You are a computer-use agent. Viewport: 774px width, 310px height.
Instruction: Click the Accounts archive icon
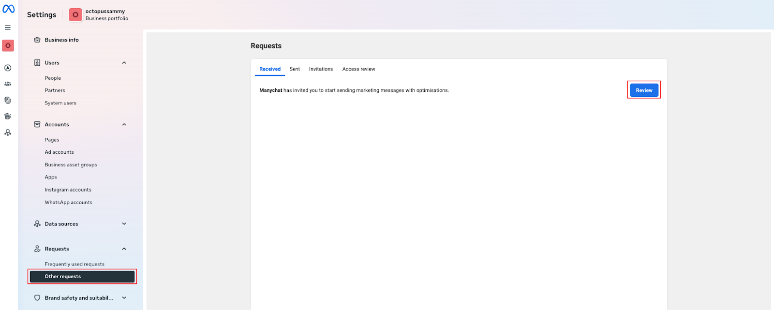click(x=37, y=124)
